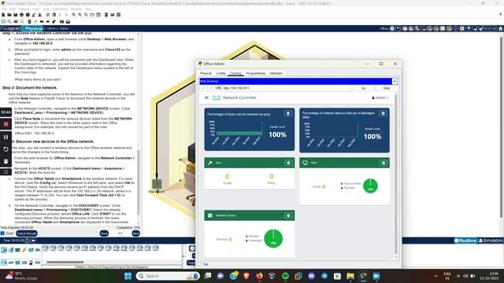Switch to Realtime mode
The height and width of the screenshot is (283, 504).
(x=465, y=241)
